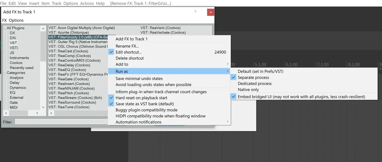Click timeline ruler marker 6.1.00
Screen dimensions: 382x162
click(x=292, y=64)
